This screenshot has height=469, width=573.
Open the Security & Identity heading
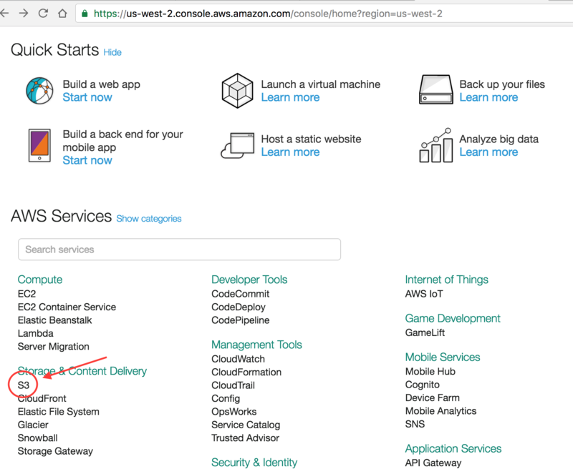pos(254,463)
